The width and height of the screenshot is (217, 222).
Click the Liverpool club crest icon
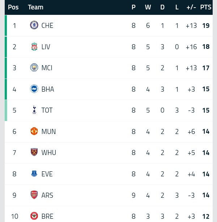(34, 46)
